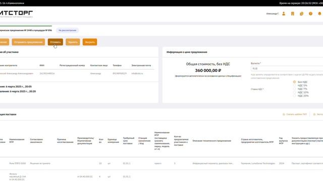Select the НДС 5% radio option
323x181 pixels.
tap(294, 85)
